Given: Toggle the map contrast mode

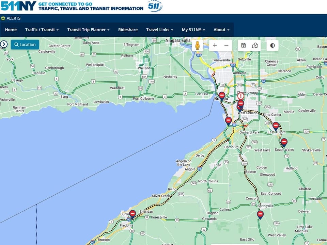Looking at the screenshot, I should point(272,45).
